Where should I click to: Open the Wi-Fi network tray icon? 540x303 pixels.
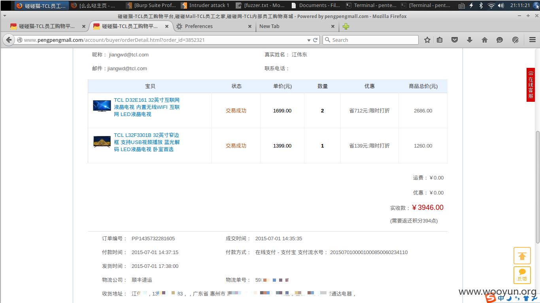(491, 6)
